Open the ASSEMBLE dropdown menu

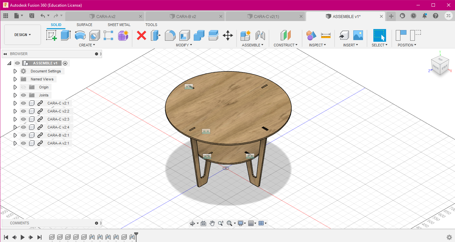click(253, 45)
